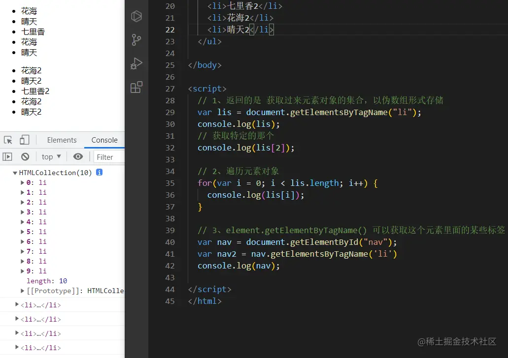
Task: Expand the last visible <li>…</li> element
Action: tap(17, 347)
